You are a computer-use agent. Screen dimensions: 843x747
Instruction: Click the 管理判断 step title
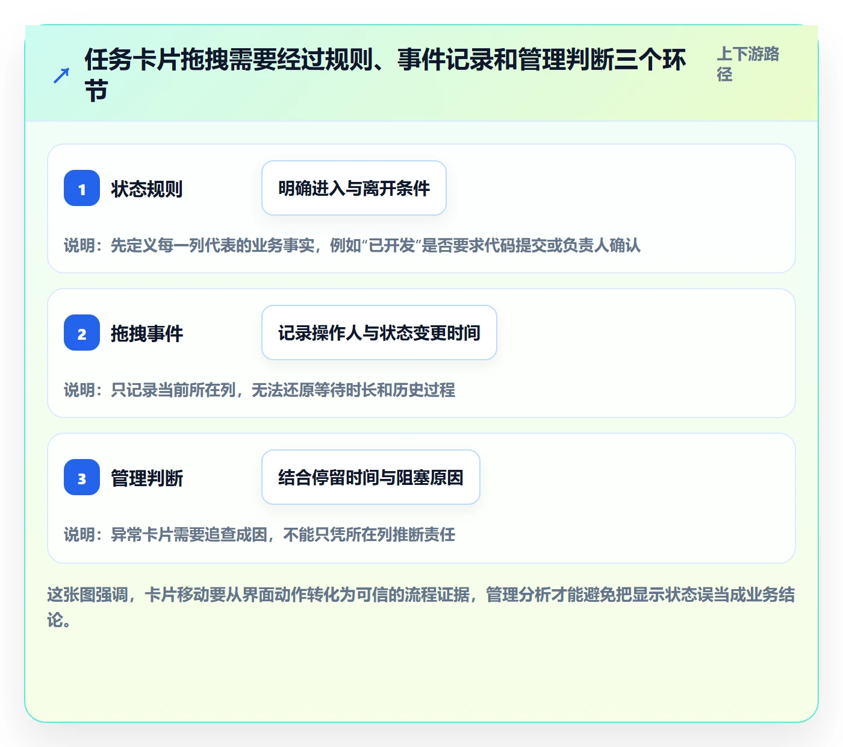tap(147, 478)
